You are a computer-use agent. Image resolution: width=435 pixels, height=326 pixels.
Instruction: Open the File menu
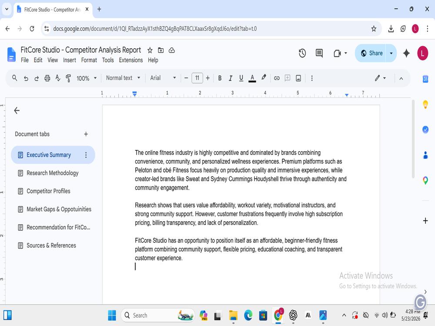(x=25, y=60)
